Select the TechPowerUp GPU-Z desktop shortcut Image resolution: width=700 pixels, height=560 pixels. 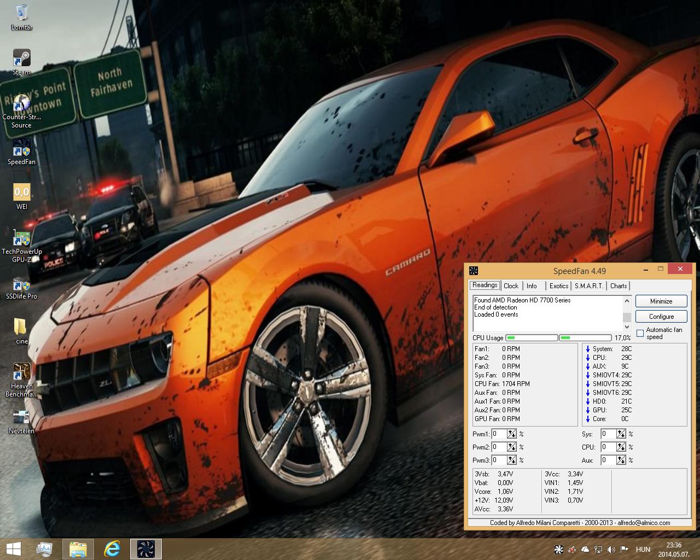22,246
